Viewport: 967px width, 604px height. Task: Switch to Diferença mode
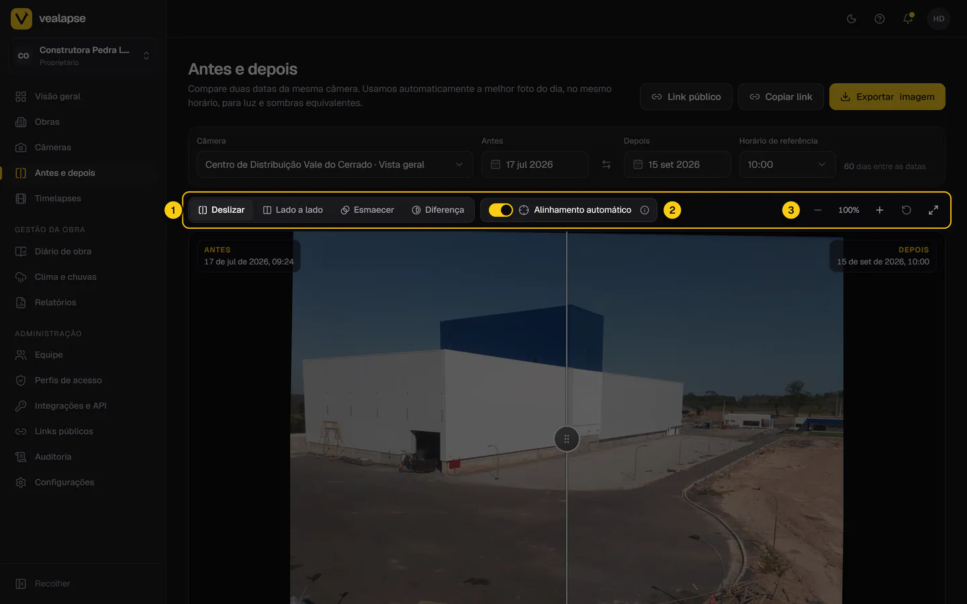point(438,210)
